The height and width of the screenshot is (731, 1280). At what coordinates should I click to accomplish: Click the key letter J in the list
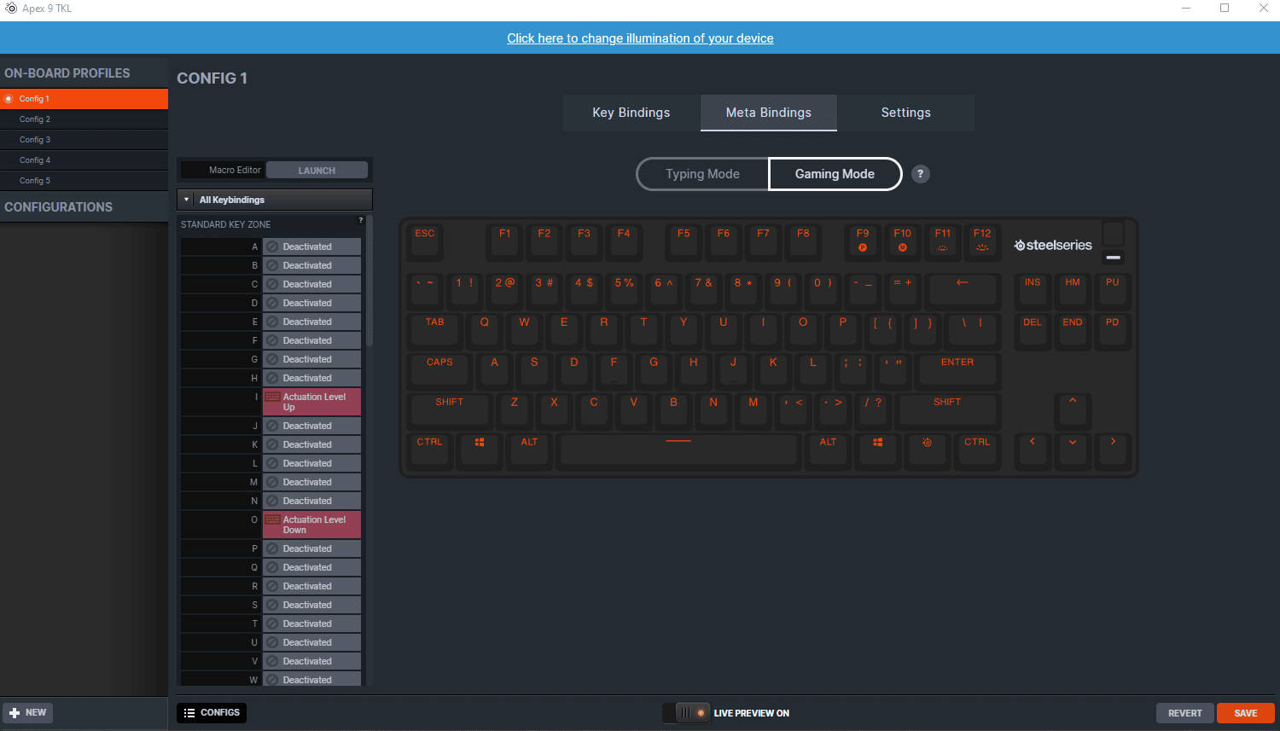[254, 426]
